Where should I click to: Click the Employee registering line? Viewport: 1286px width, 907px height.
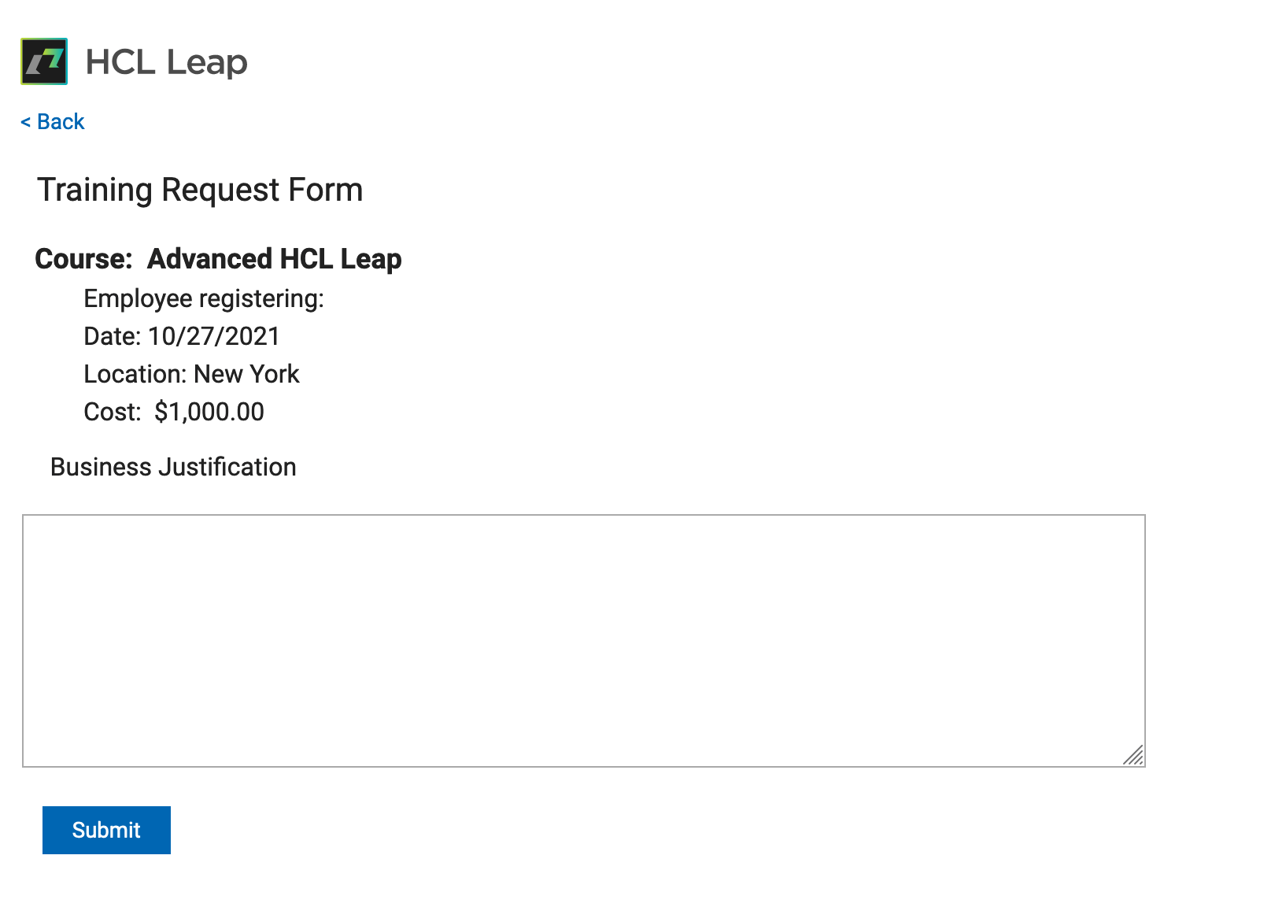tap(204, 299)
